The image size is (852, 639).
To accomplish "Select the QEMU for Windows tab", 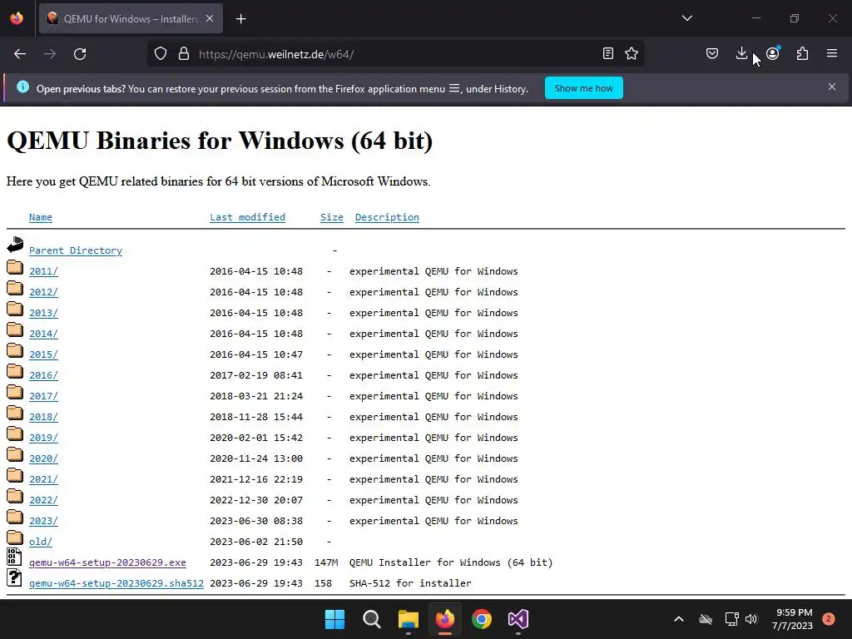I will coord(131,18).
